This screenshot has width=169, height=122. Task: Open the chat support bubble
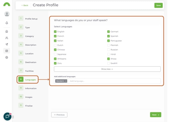(x=7, y=116)
